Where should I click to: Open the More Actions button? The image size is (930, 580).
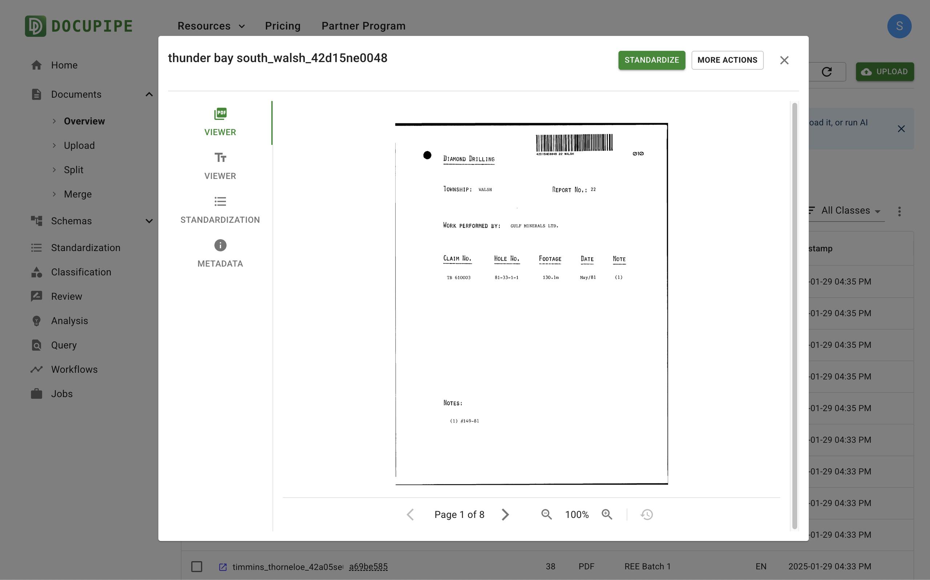(x=727, y=60)
